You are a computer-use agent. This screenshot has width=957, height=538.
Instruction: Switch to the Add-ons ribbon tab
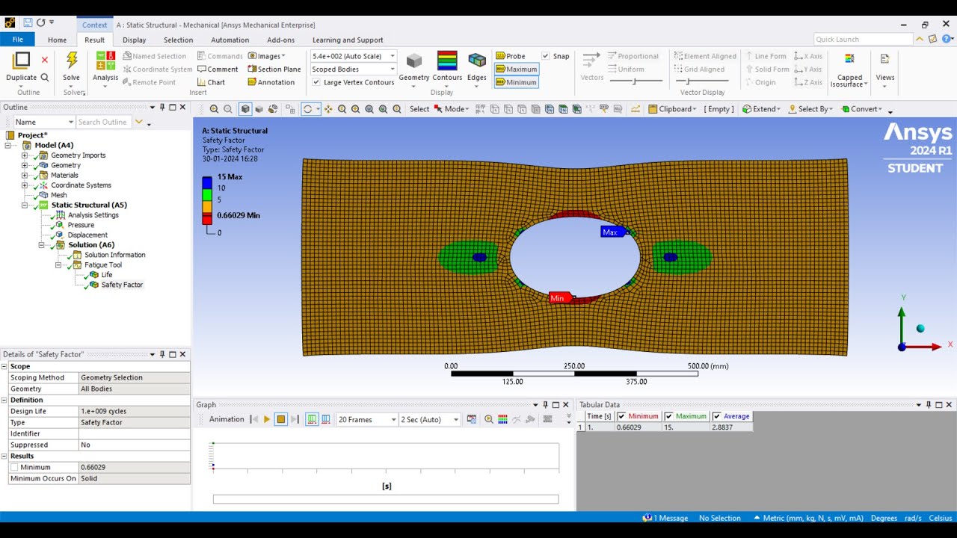point(281,40)
